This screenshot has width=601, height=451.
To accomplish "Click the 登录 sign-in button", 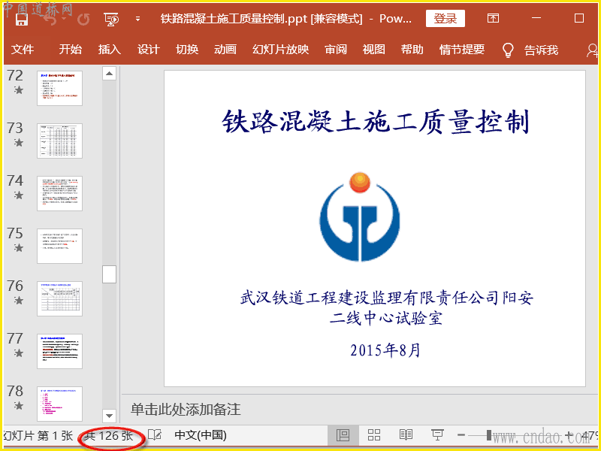I will [445, 18].
